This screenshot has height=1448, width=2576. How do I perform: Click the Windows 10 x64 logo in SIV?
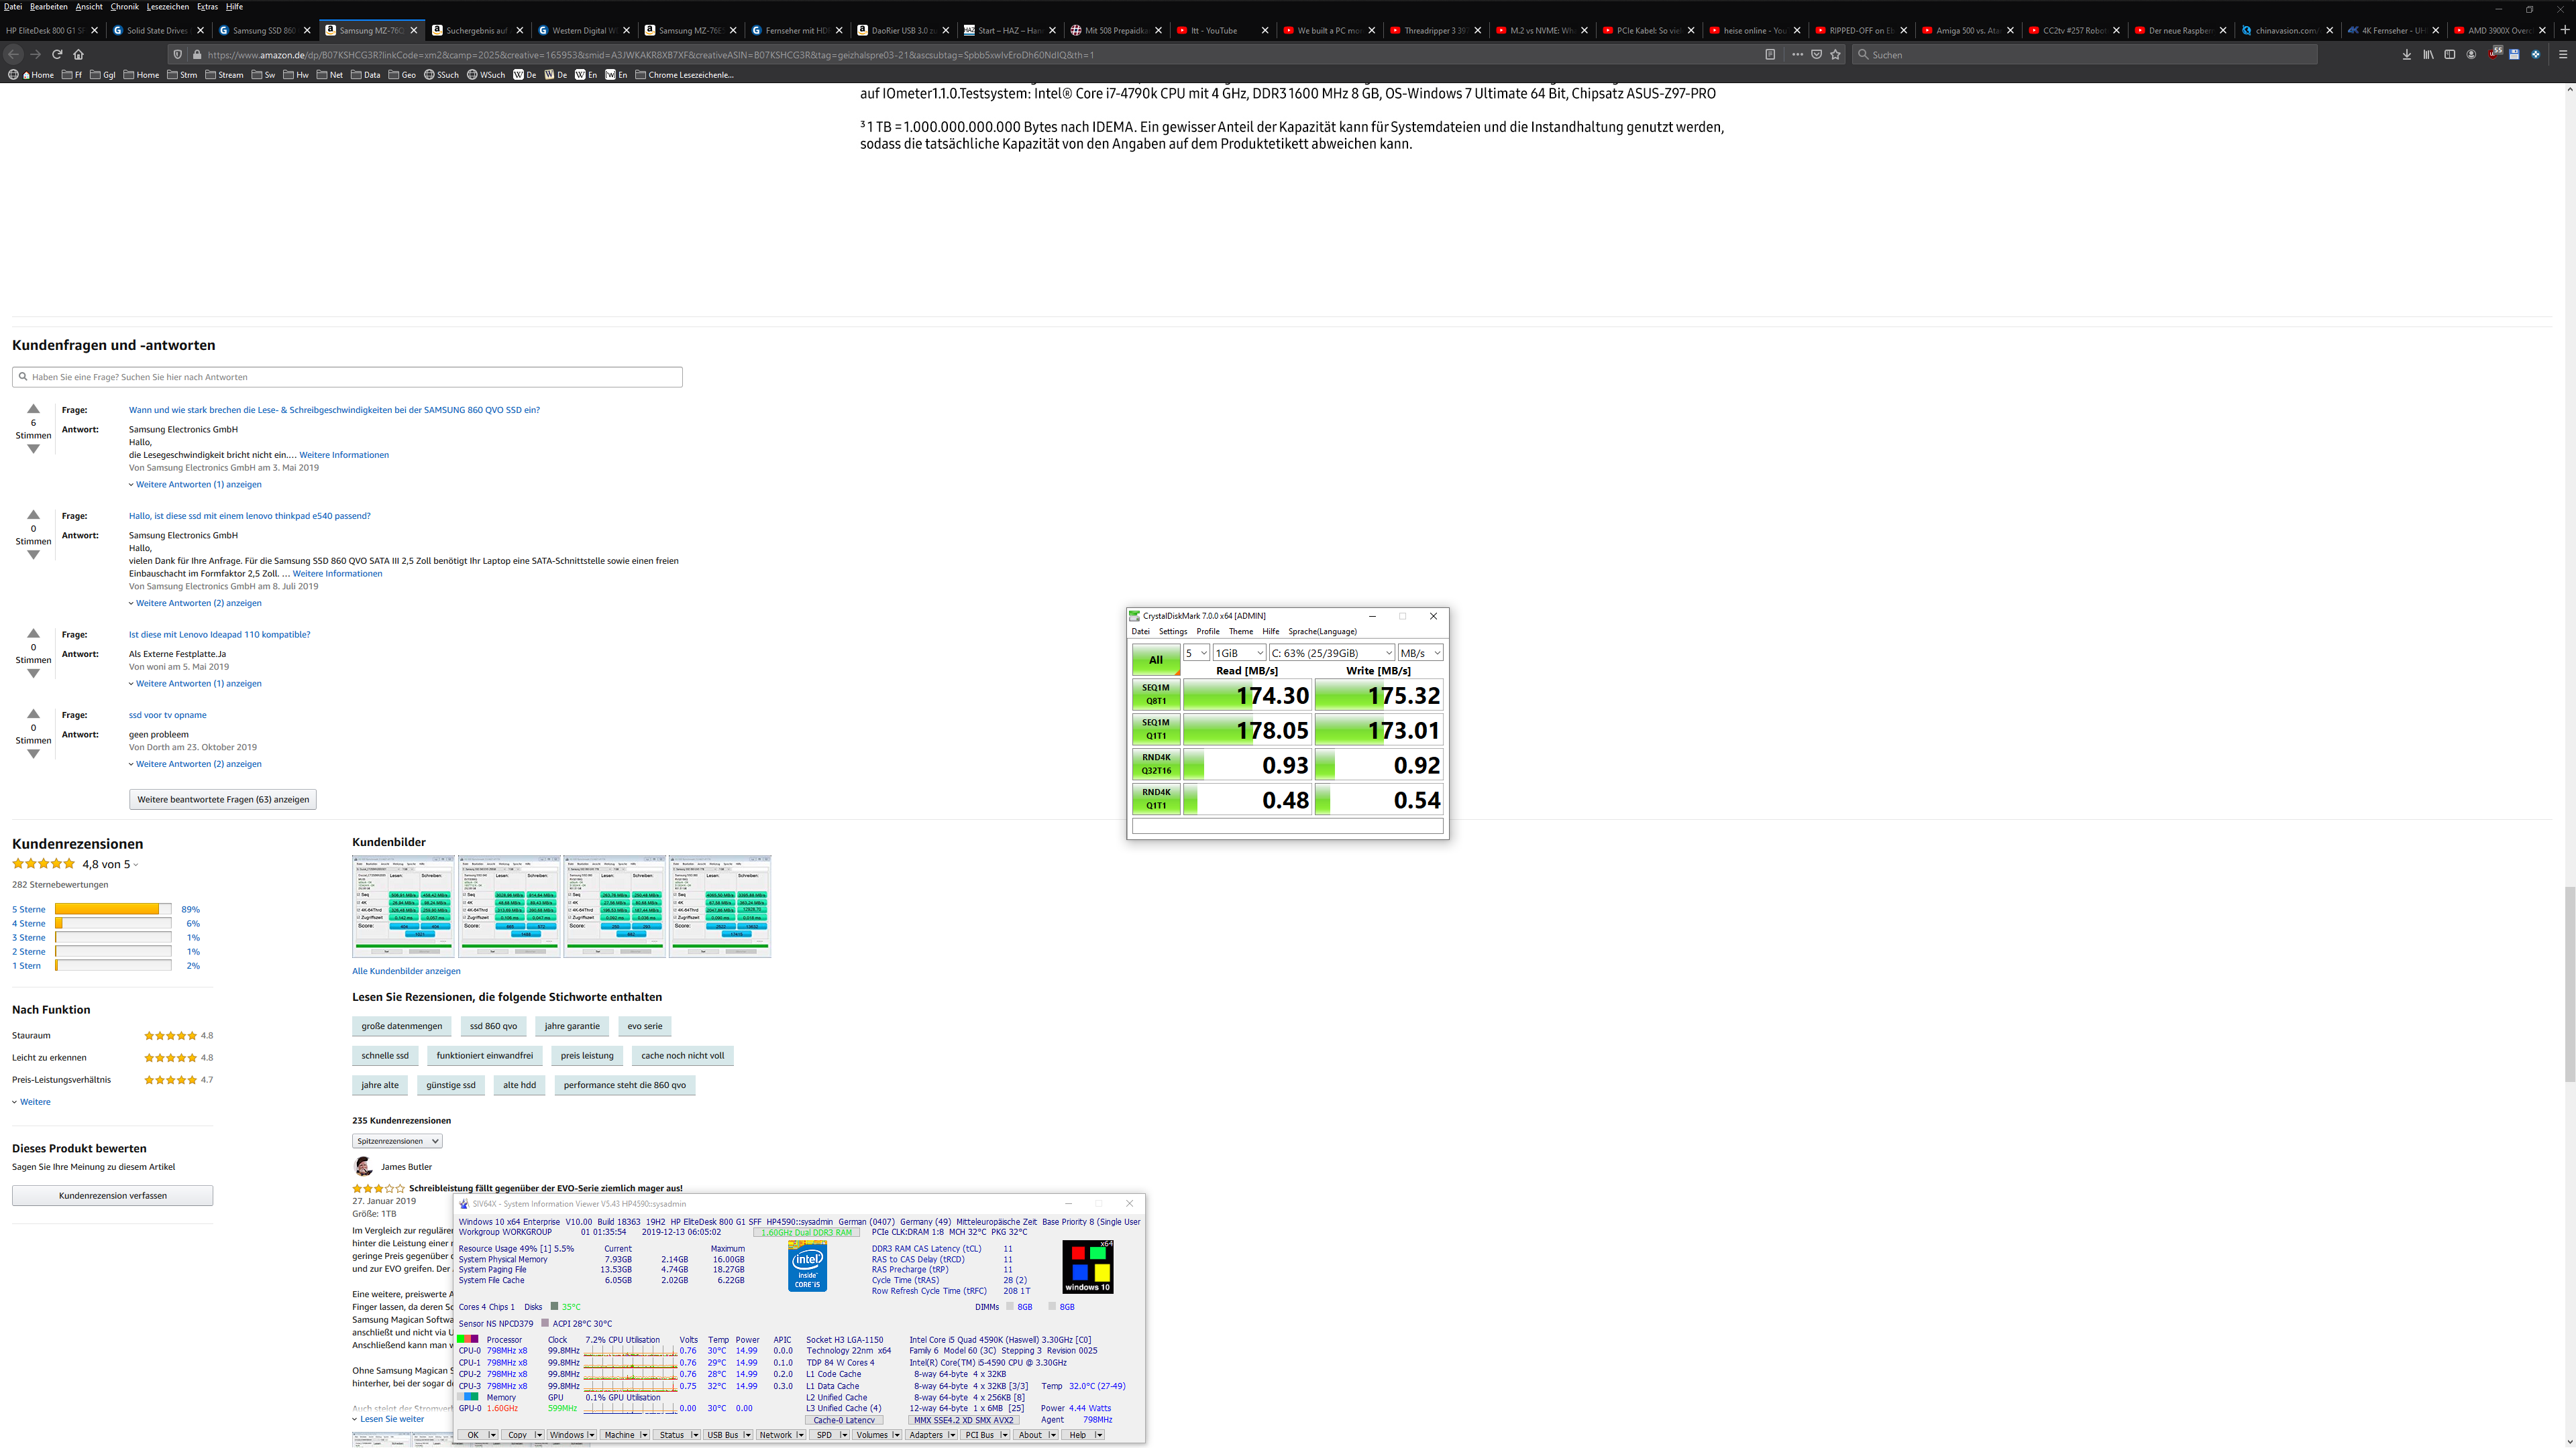tap(1087, 1267)
